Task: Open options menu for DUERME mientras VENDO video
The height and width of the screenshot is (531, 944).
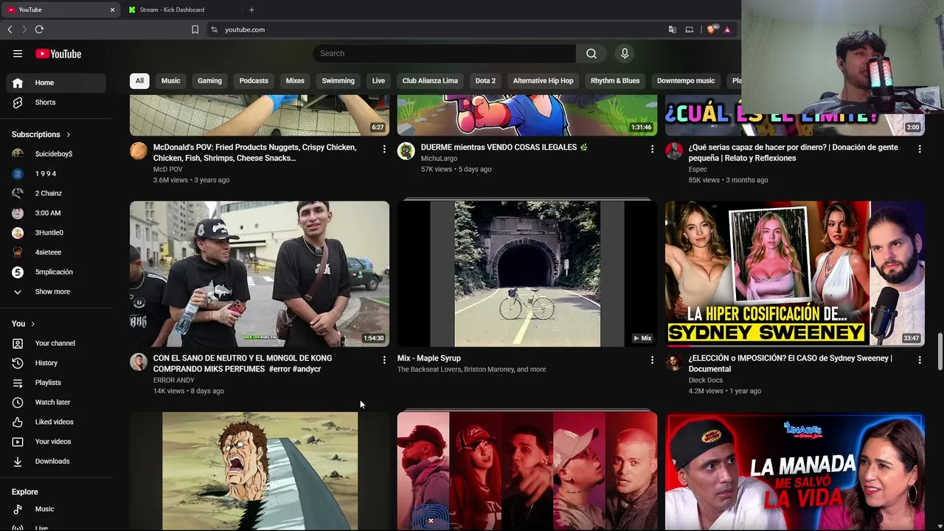Action: [x=652, y=149]
